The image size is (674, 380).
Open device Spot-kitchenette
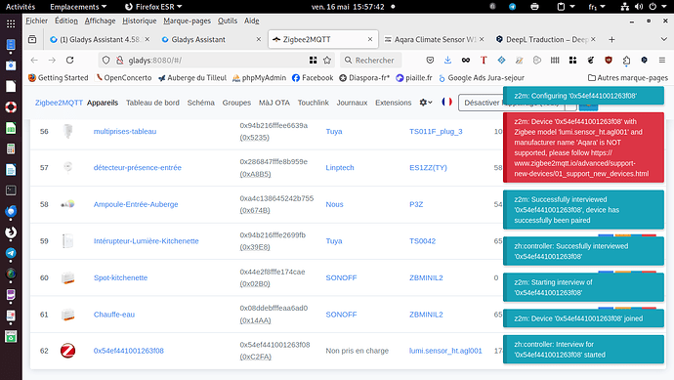[120, 277]
